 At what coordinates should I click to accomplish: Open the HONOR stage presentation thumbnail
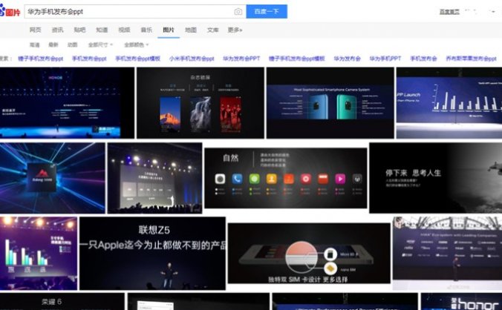[x=67, y=102]
